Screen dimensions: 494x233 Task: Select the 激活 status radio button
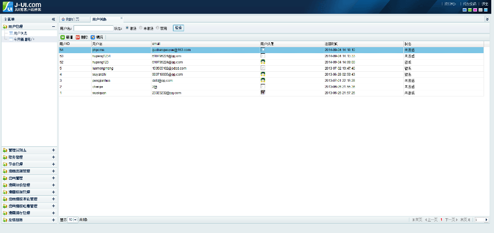pos(127,28)
